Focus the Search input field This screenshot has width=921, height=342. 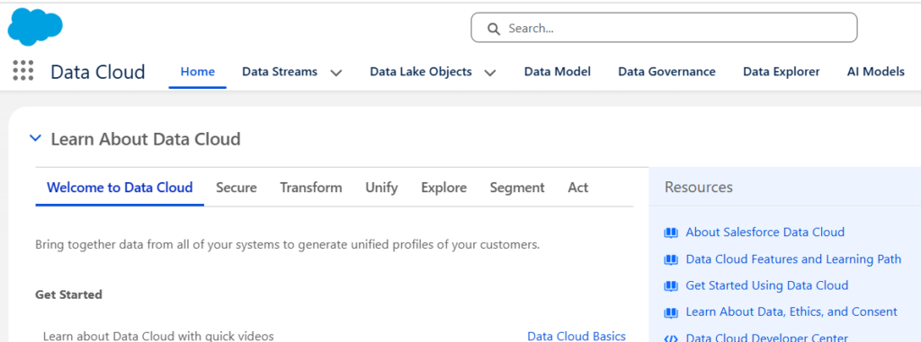click(x=664, y=28)
